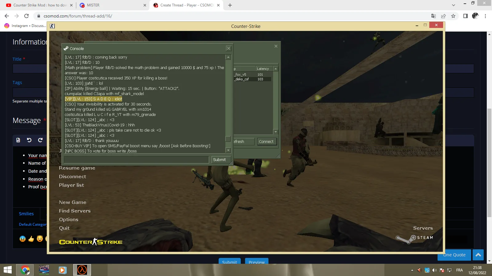Click console scrollbar down arrow

(x=228, y=150)
